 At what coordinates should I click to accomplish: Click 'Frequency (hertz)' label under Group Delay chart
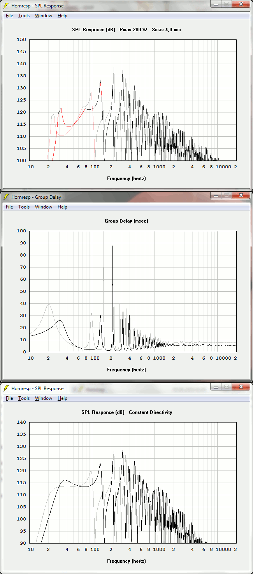pos(126,370)
